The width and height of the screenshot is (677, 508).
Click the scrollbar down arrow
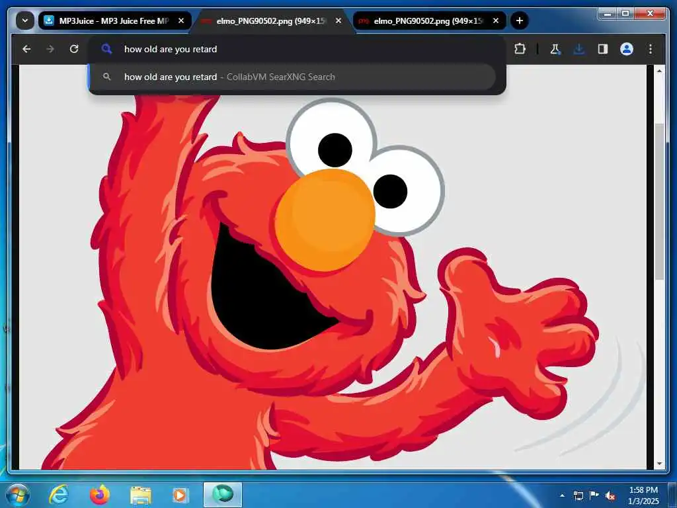pos(659,464)
